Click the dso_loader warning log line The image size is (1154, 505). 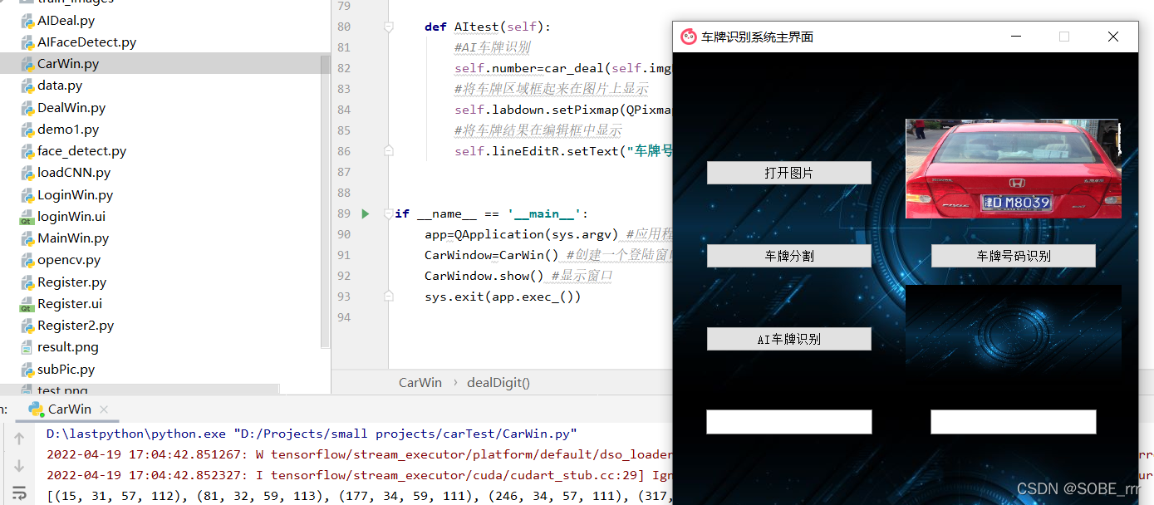point(359,454)
